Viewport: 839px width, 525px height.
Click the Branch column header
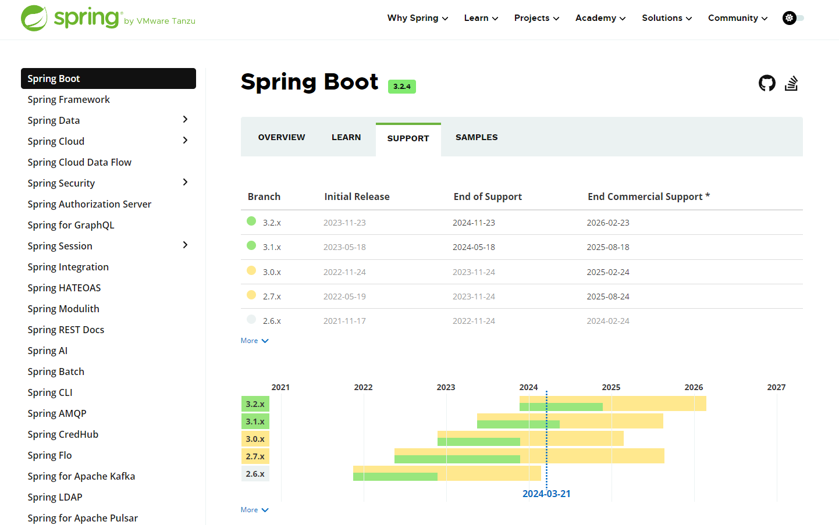pyautogui.click(x=264, y=197)
